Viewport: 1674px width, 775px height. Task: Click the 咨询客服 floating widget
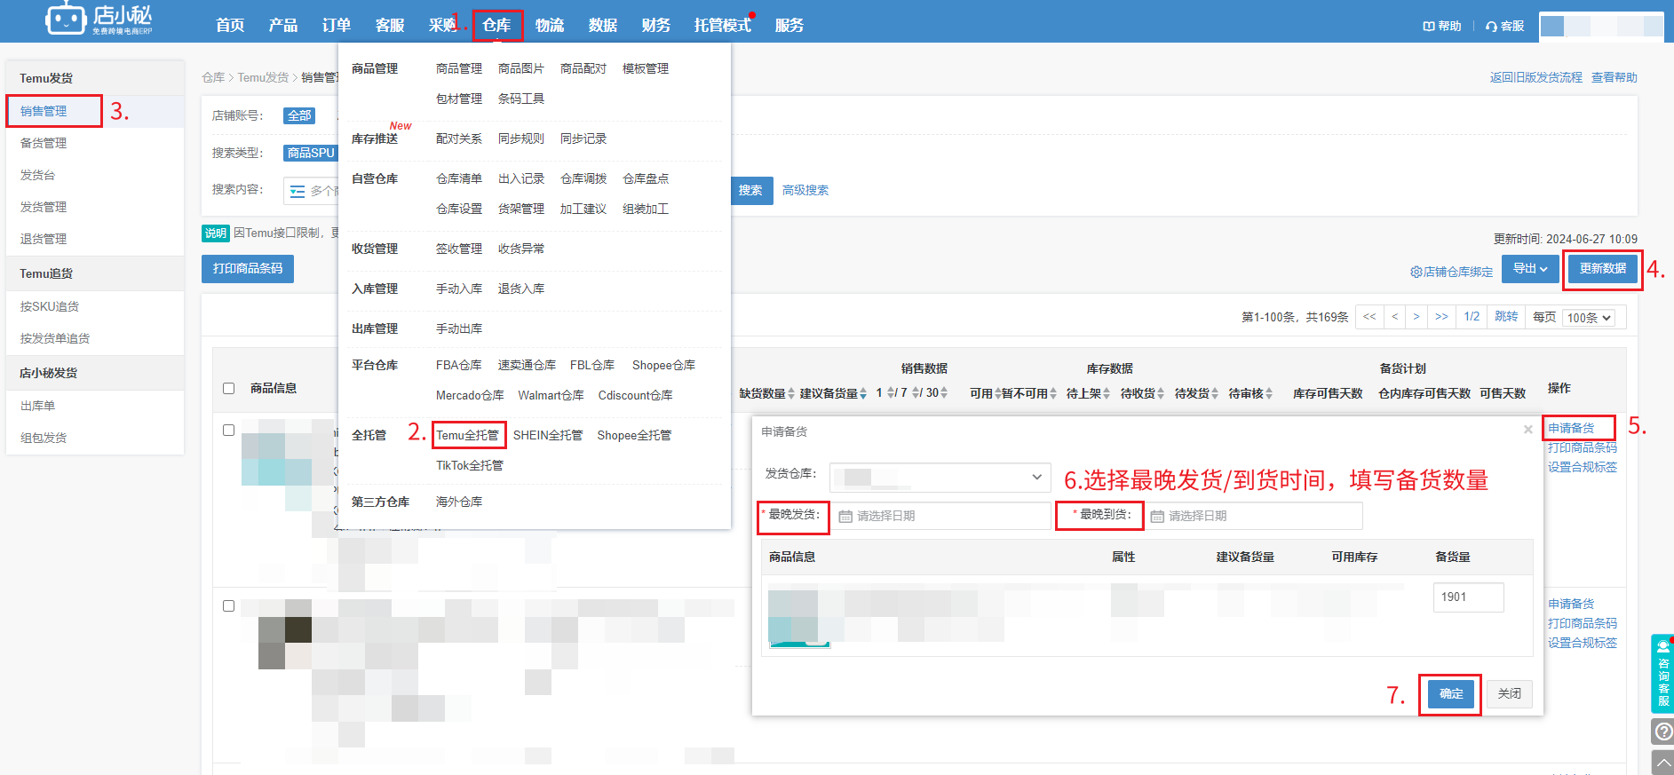click(x=1662, y=674)
